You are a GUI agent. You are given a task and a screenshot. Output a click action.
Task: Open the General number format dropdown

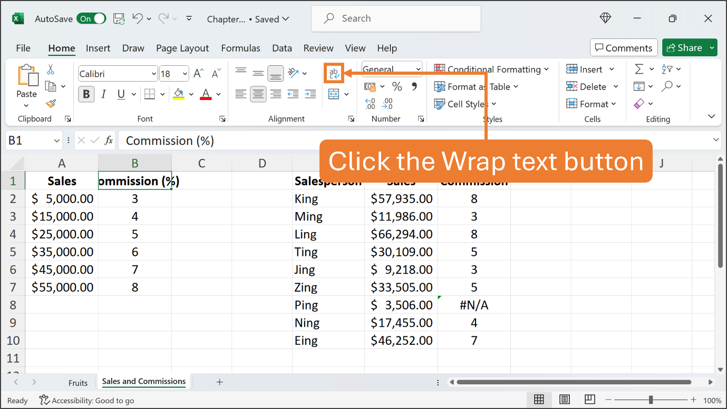pyautogui.click(x=419, y=69)
